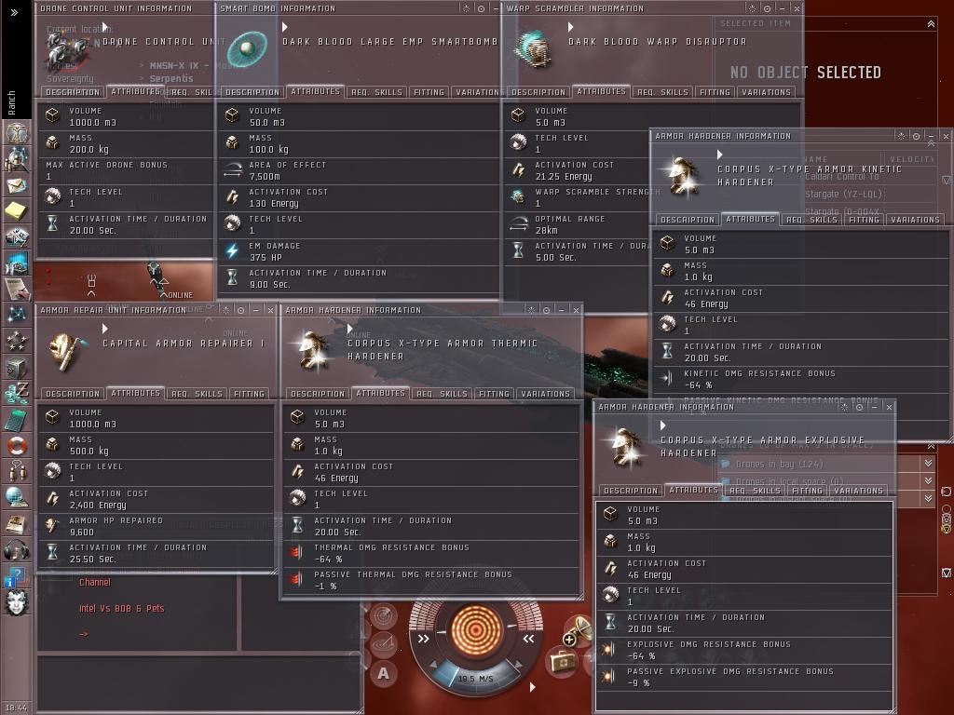The width and height of the screenshot is (954, 715).
Task: Open Req. Skills tab in Smart Bomb window
Action: [x=376, y=92]
